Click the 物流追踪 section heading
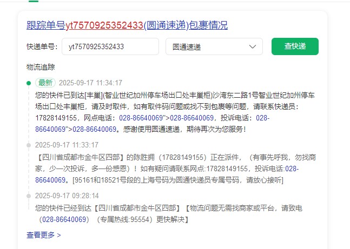350x249 pixels. tap(41, 67)
